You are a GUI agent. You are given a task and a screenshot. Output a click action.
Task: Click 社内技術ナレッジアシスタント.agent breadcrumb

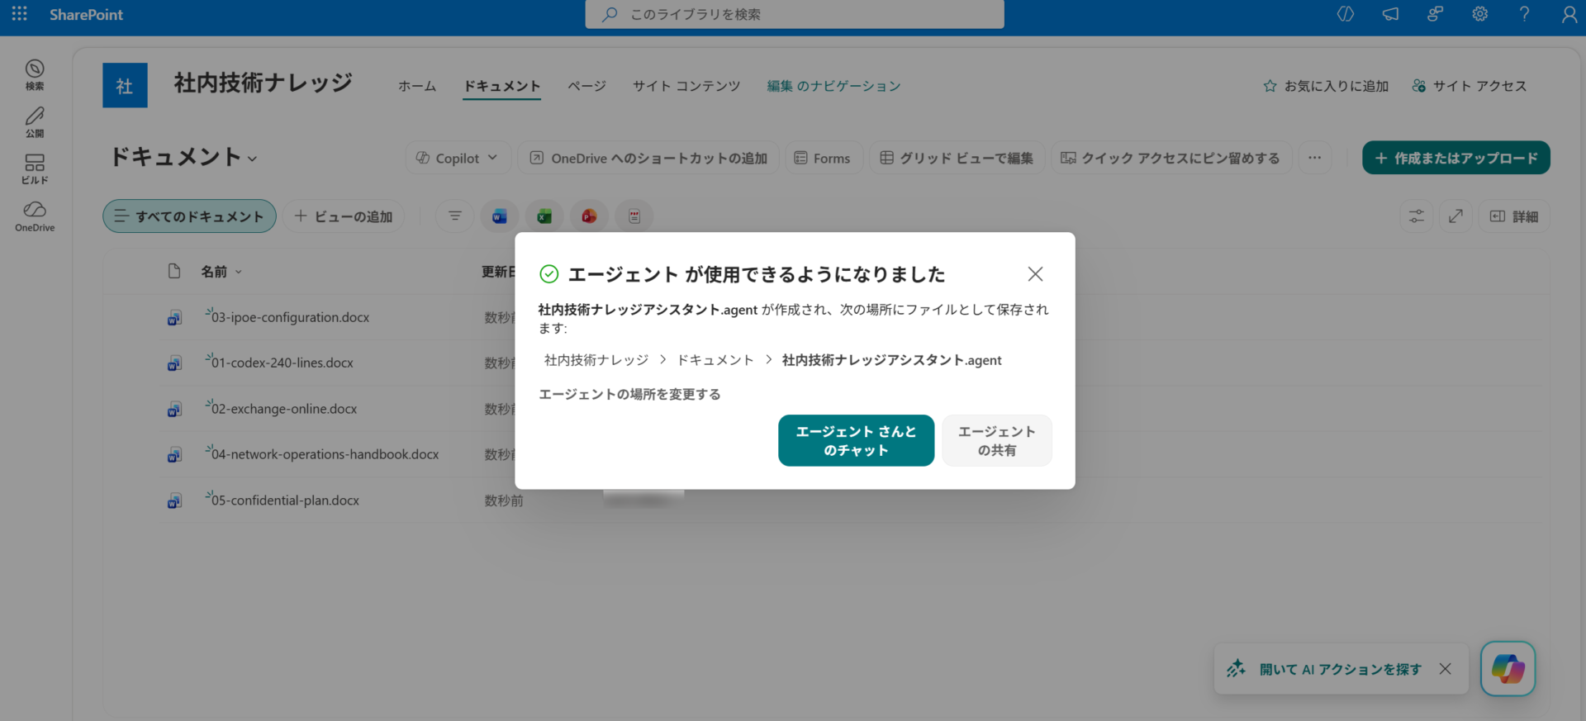click(891, 360)
